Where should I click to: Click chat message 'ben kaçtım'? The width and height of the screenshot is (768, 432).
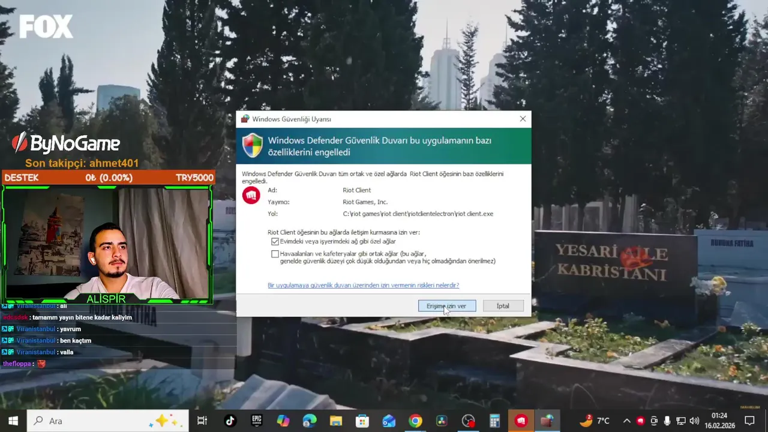coord(76,341)
